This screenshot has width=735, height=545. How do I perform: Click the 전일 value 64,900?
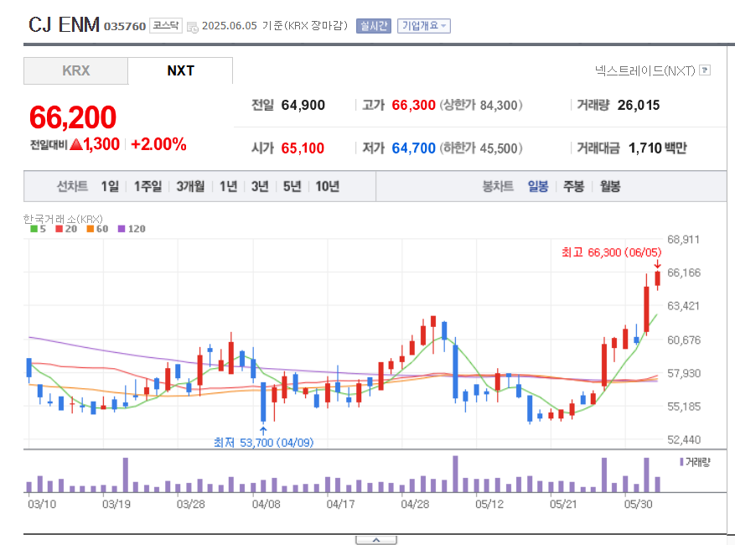(x=303, y=105)
